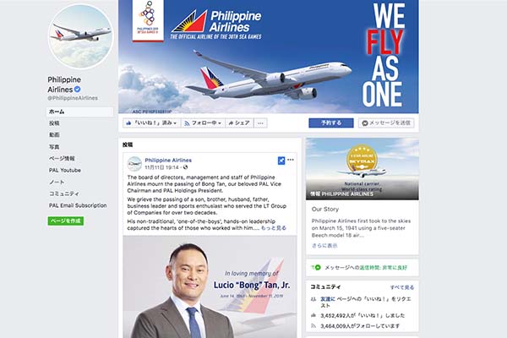Open the PAL Youtube sidebar tab

pos(65,170)
